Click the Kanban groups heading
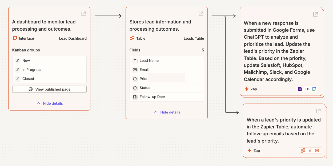 (26, 50)
